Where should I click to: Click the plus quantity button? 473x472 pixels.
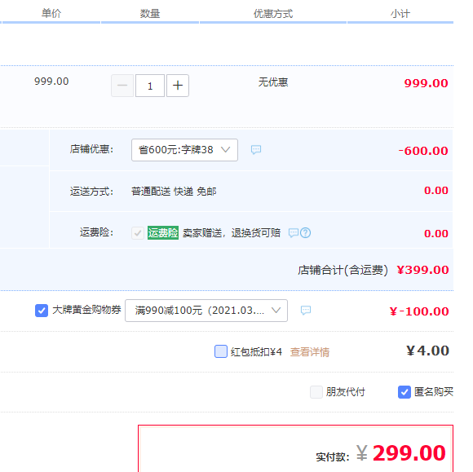click(178, 86)
